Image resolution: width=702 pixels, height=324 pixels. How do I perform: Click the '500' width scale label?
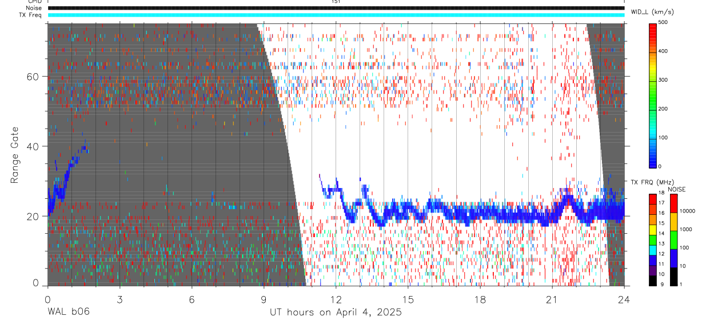[x=663, y=22]
